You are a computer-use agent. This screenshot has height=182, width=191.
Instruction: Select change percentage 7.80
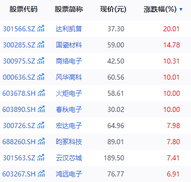173,142
